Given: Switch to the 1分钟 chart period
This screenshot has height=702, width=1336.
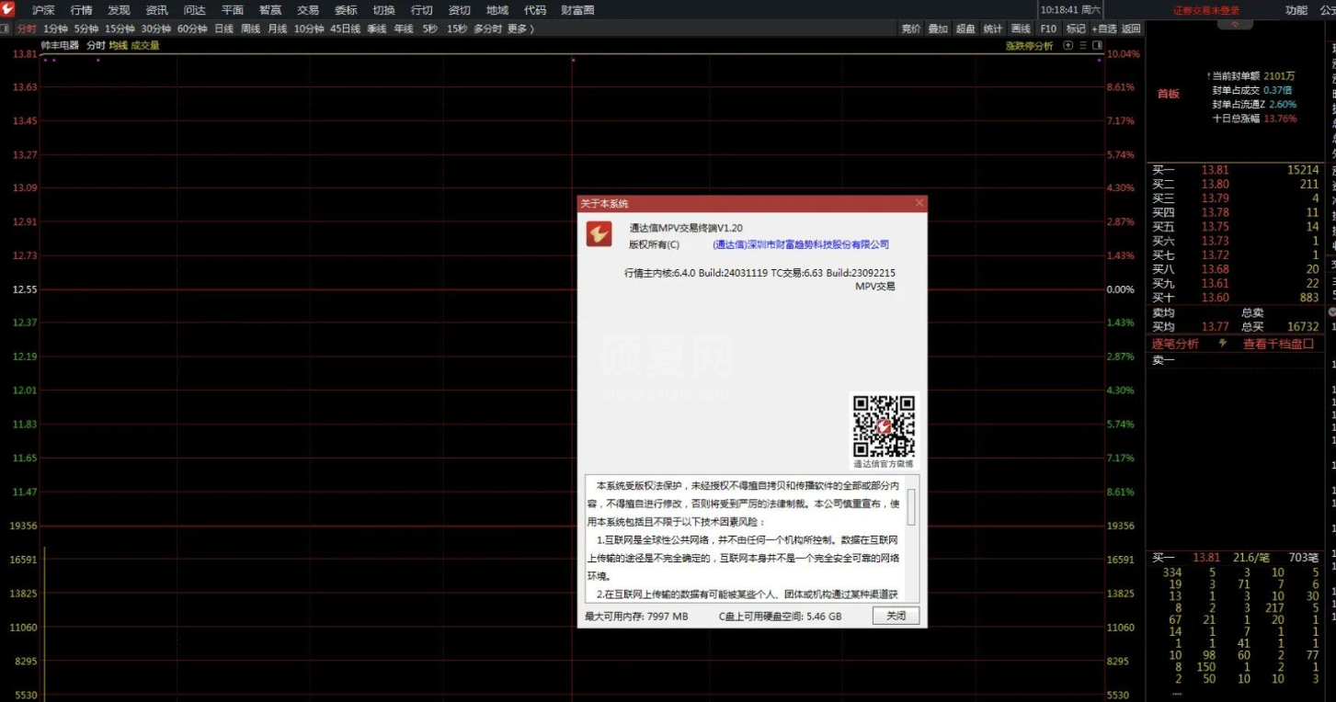Looking at the screenshot, I should (55, 28).
